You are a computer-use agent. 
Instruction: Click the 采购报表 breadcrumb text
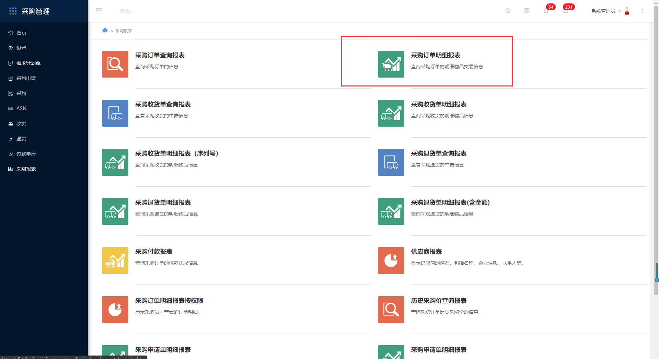coord(124,31)
